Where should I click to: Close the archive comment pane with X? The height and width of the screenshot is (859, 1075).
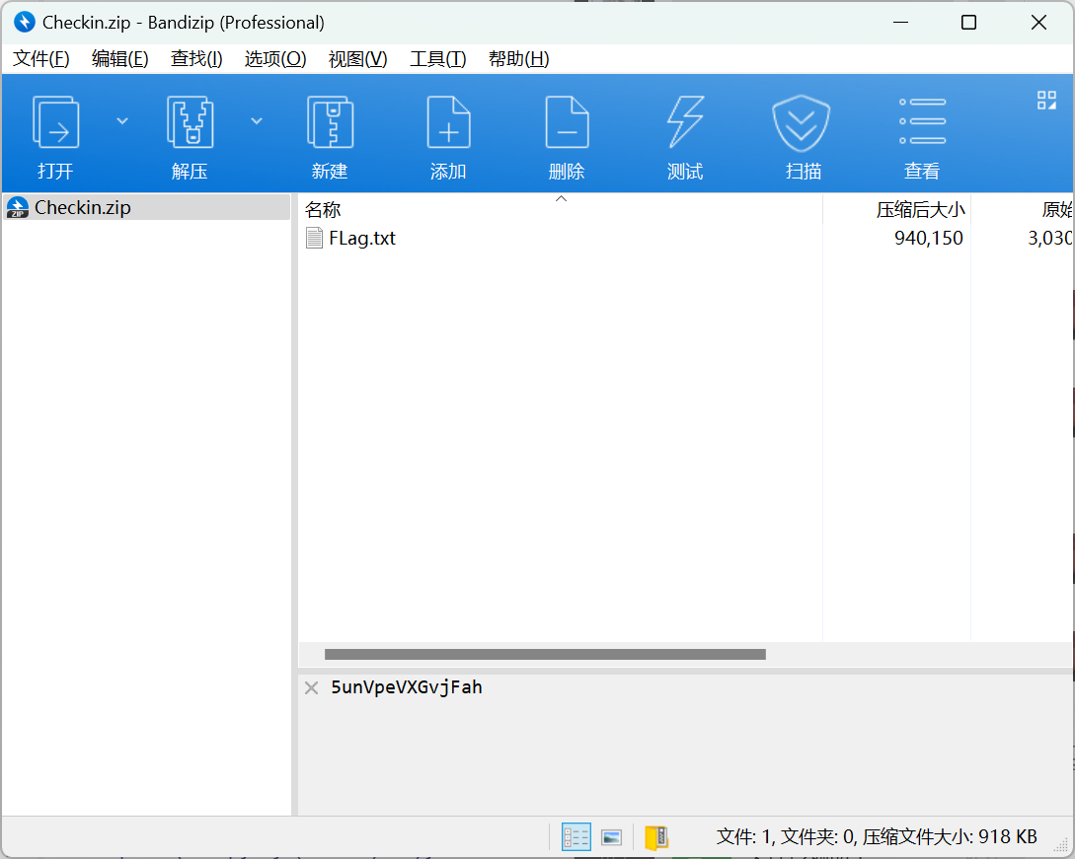[x=311, y=687]
